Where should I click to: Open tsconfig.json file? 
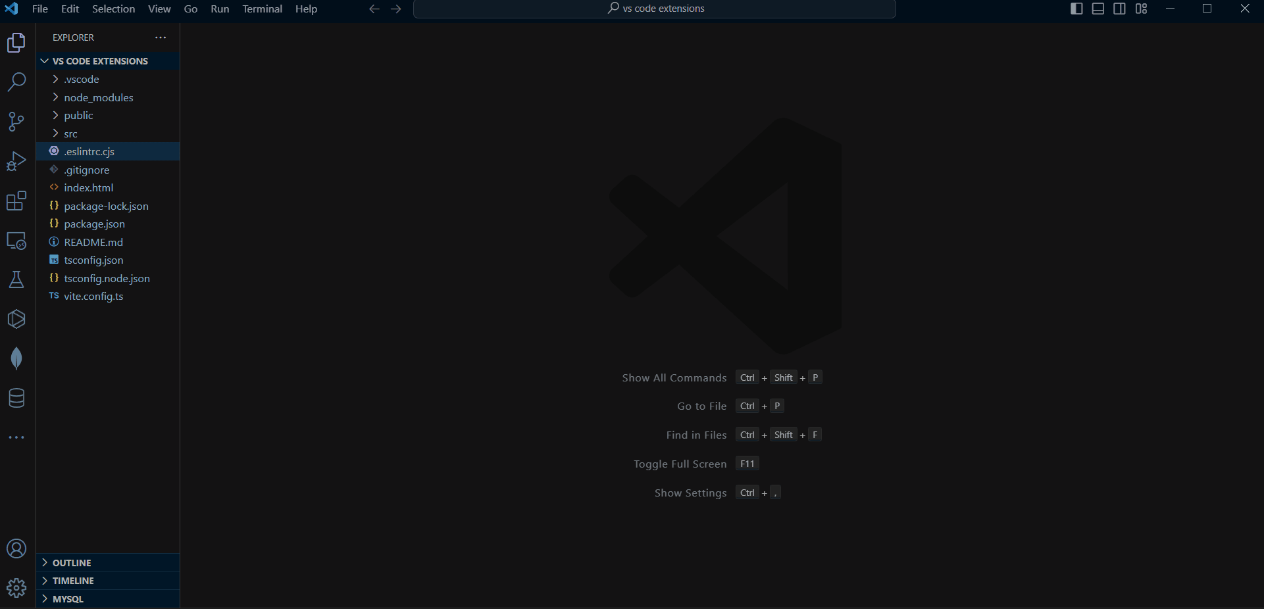108,260
